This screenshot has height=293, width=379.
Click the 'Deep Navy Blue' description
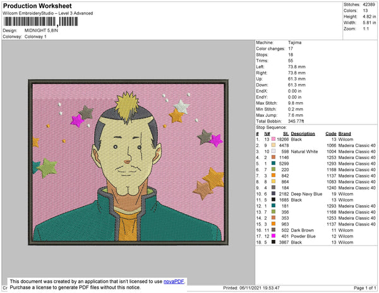pos(306,194)
